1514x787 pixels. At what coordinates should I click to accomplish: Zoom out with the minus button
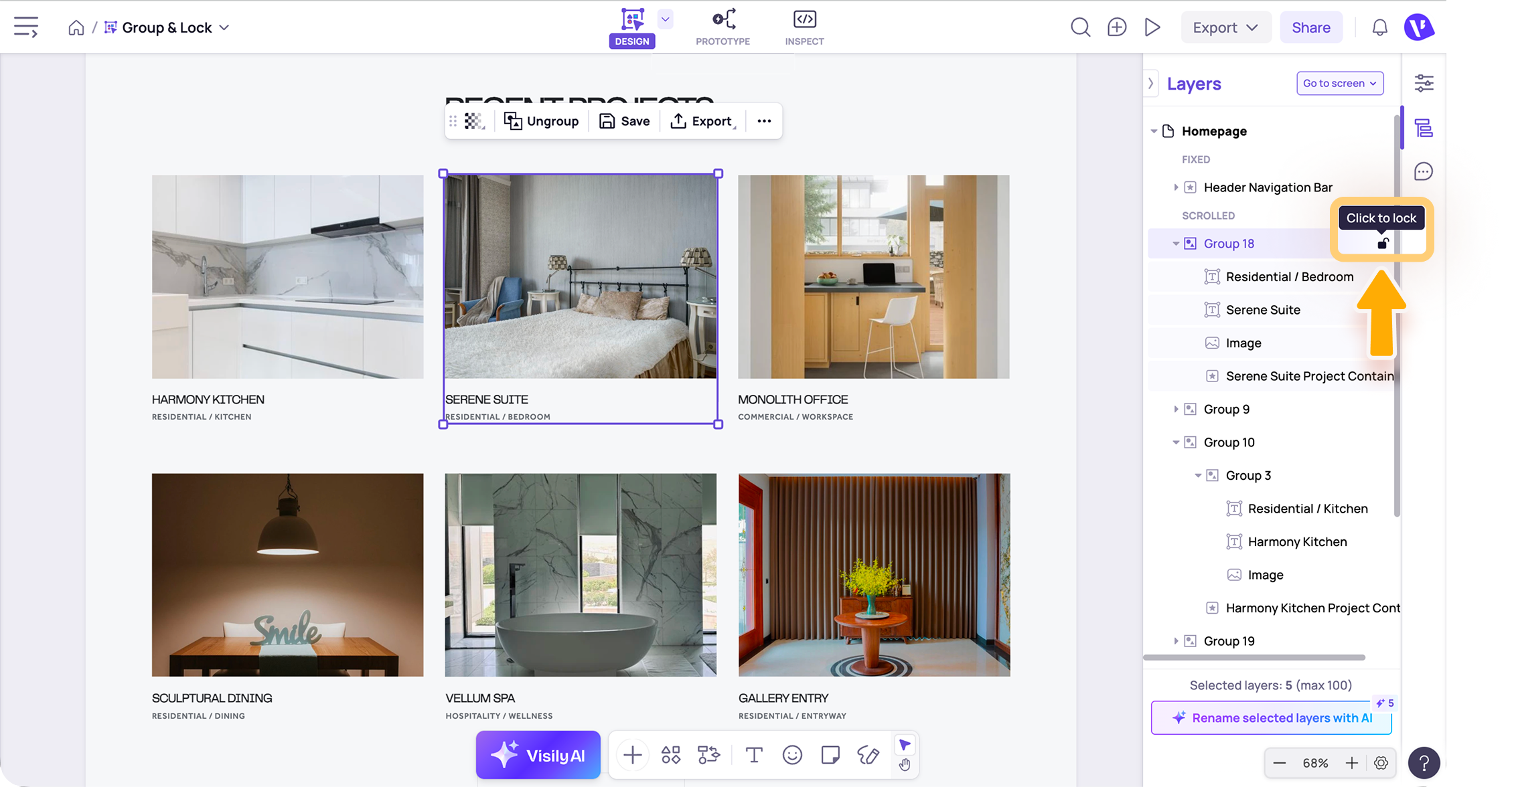point(1279,763)
